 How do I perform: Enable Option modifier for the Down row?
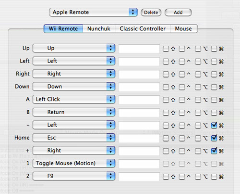pos(198,87)
